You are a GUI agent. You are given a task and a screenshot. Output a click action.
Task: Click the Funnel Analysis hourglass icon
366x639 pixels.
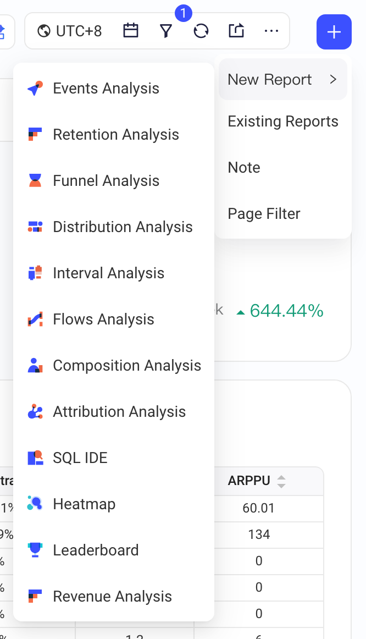click(35, 180)
